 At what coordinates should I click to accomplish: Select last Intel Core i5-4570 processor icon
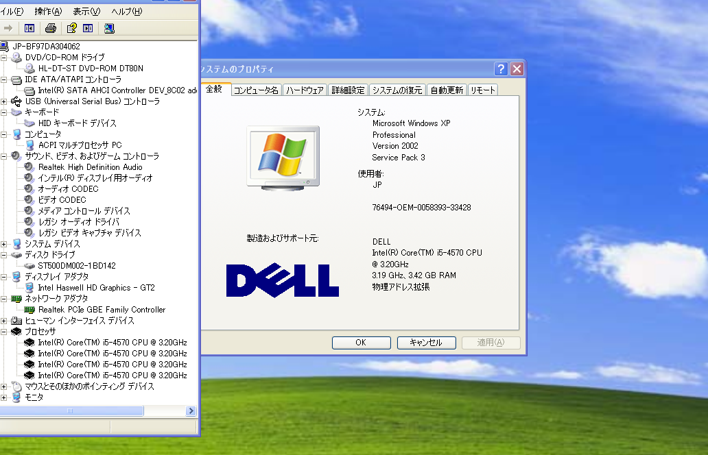click(29, 376)
